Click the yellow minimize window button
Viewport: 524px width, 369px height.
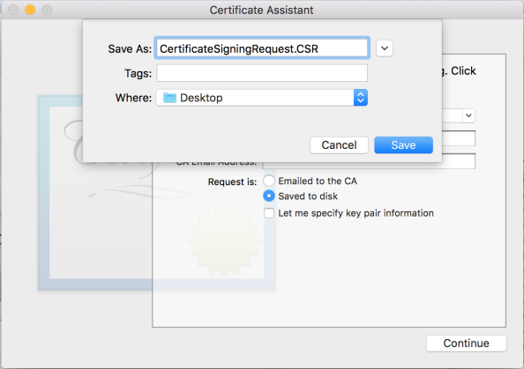(x=30, y=10)
